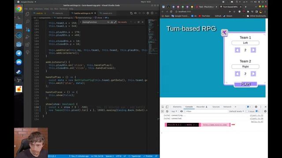Close the battle settings panel in game
The width and height of the screenshot is (282, 158).
(x=224, y=32)
